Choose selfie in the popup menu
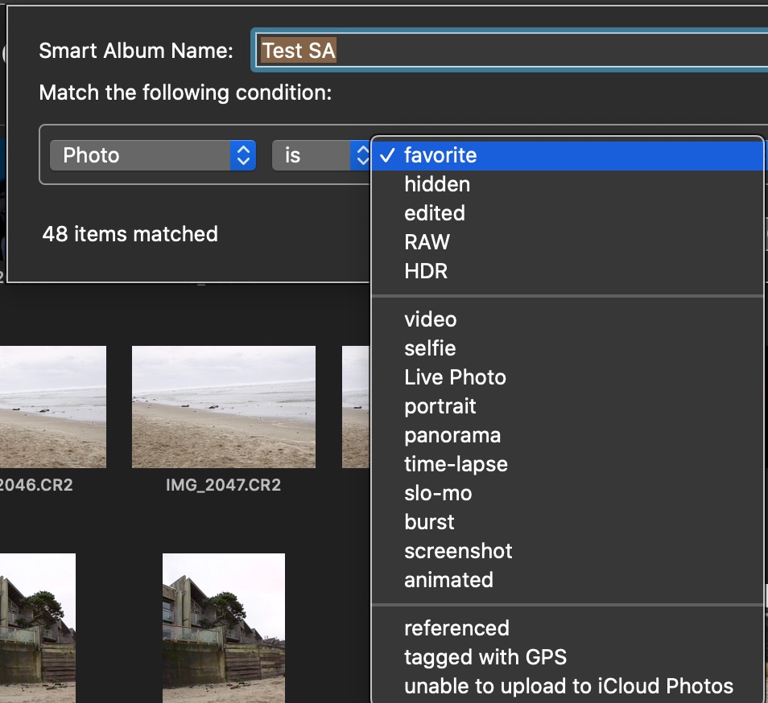768x703 pixels. [x=430, y=348]
